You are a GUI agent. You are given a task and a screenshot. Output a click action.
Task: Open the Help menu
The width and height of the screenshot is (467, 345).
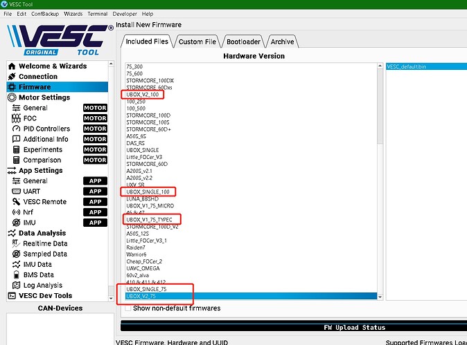point(148,14)
